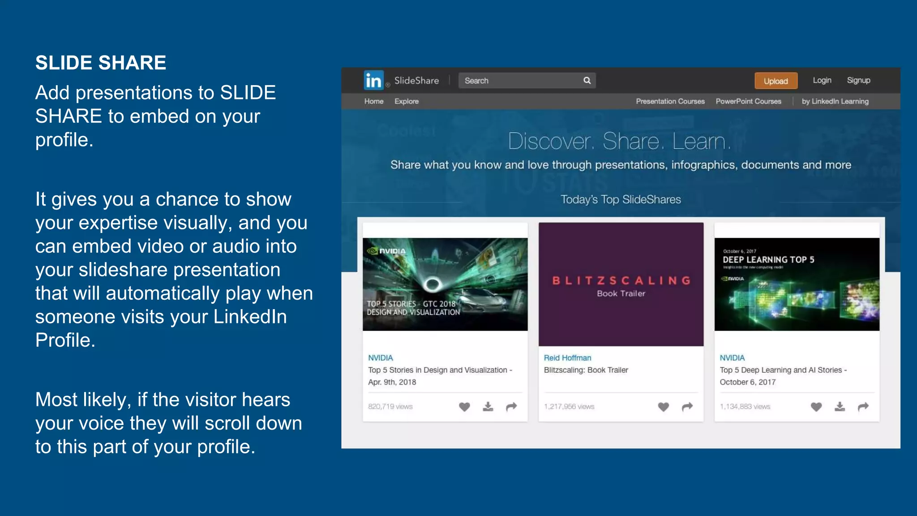
Task: Open the NVIDIA GTC 2018 thumbnail
Action: (x=445, y=284)
